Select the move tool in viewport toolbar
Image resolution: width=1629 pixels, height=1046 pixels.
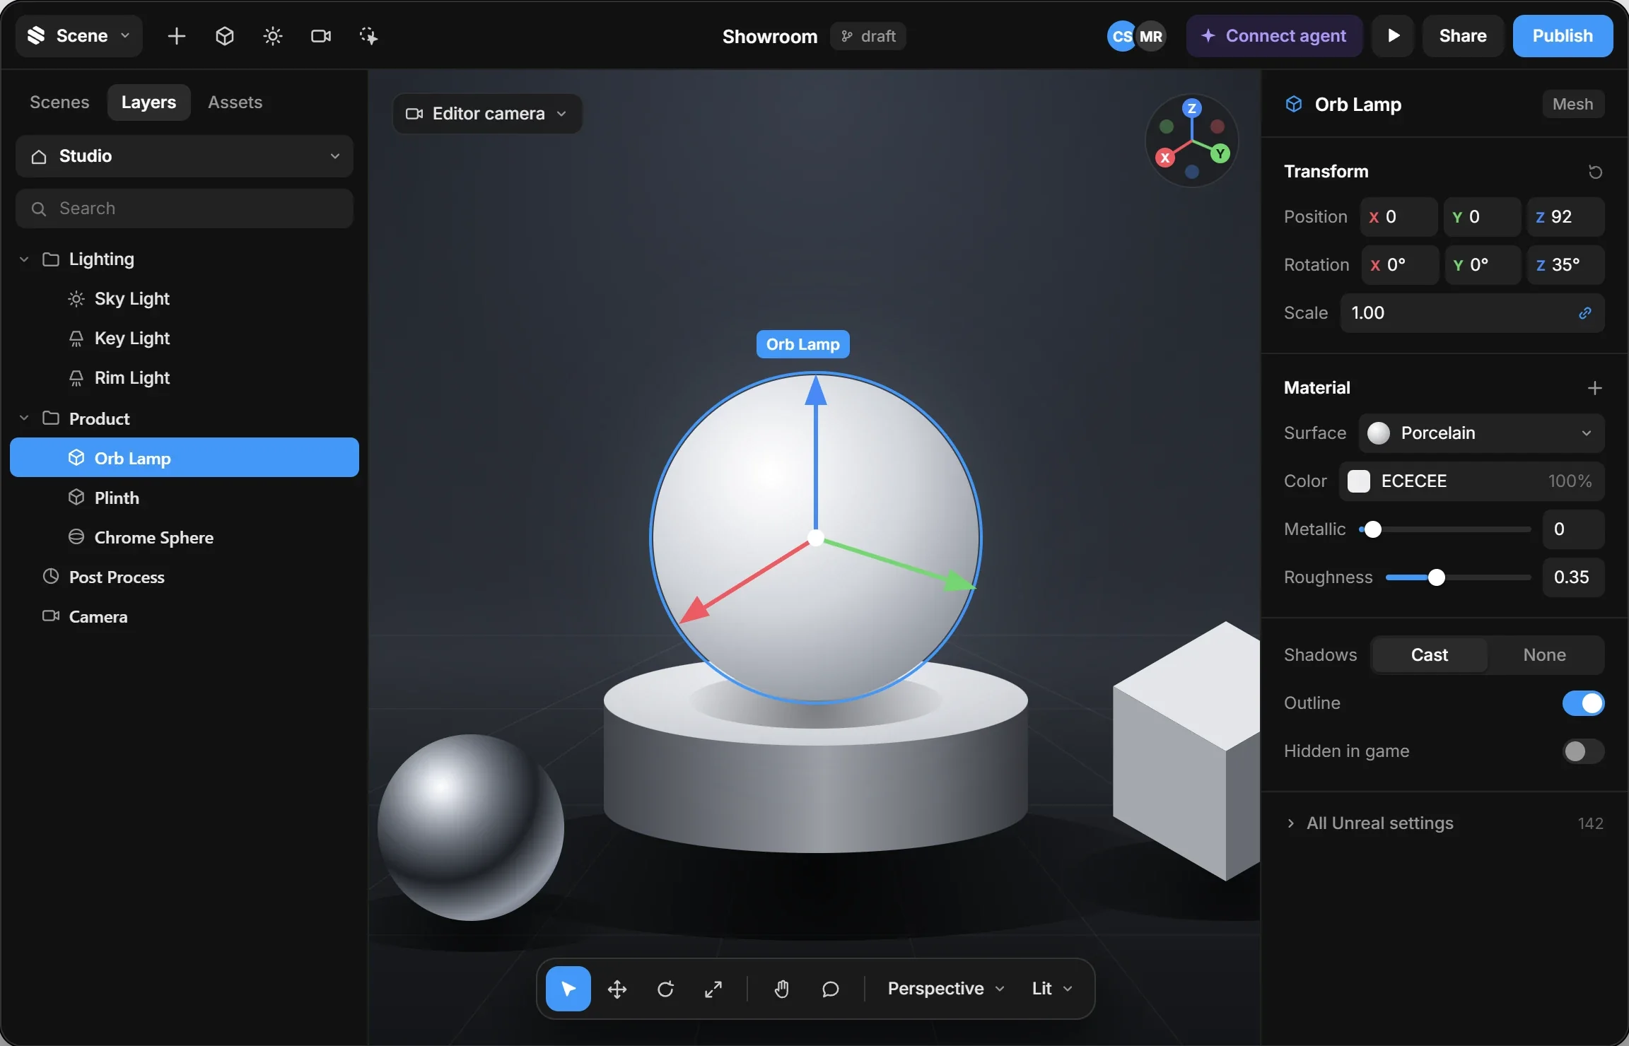tap(617, 989)
